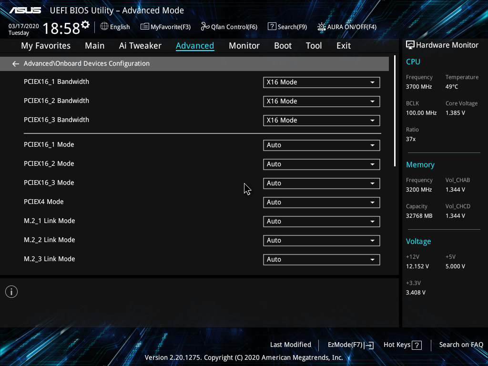Click the 03/17/2020 date text

pyautogui.click(x=24, y=26)
